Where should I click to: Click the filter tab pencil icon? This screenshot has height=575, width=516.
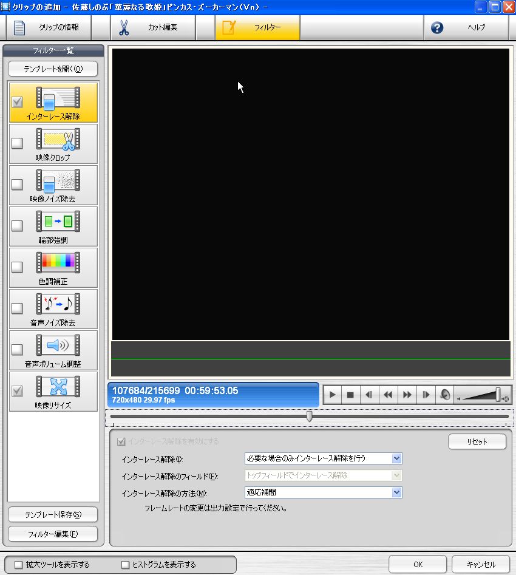point(229,27)
